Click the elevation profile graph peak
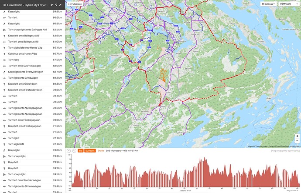 (205, 158)
